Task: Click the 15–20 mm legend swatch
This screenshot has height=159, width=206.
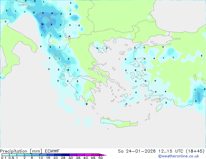Action: [50, 155]
